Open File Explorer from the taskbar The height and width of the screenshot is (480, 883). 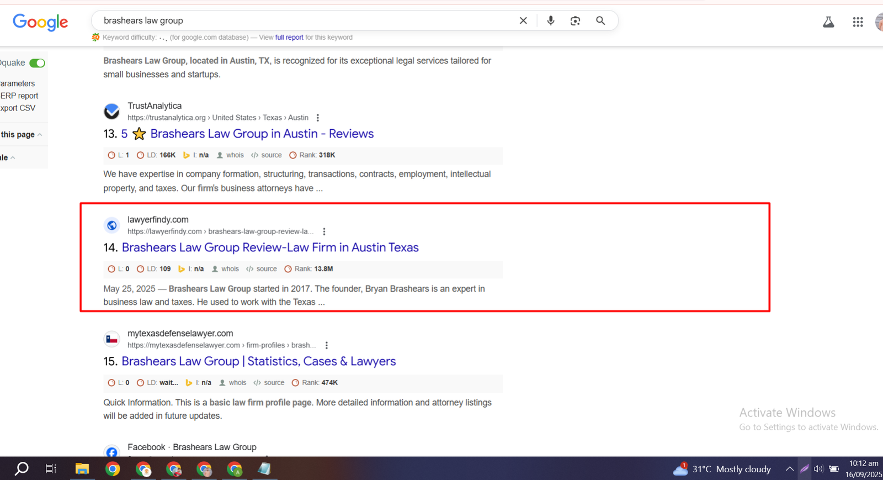coord(82,469)
